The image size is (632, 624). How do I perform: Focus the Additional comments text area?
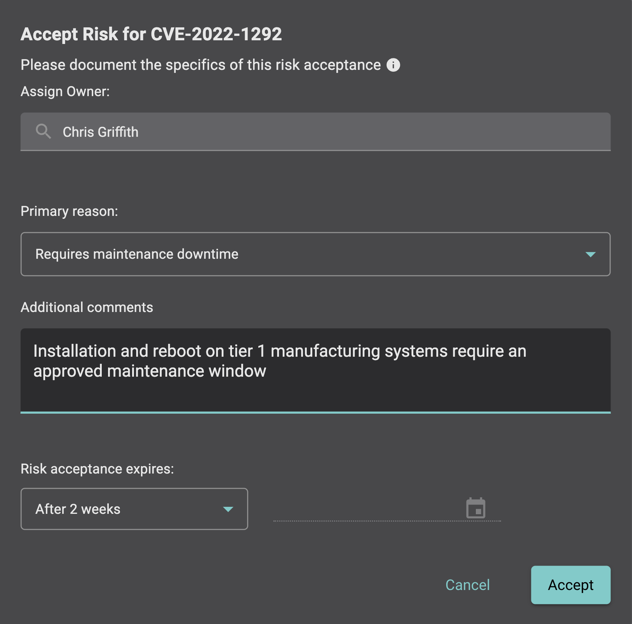[315, 392]
